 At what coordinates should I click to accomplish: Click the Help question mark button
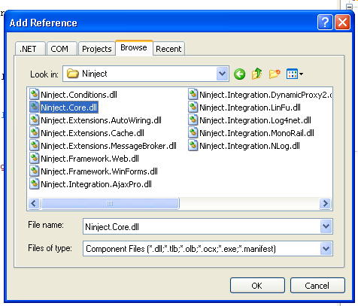tap(325, 23)
